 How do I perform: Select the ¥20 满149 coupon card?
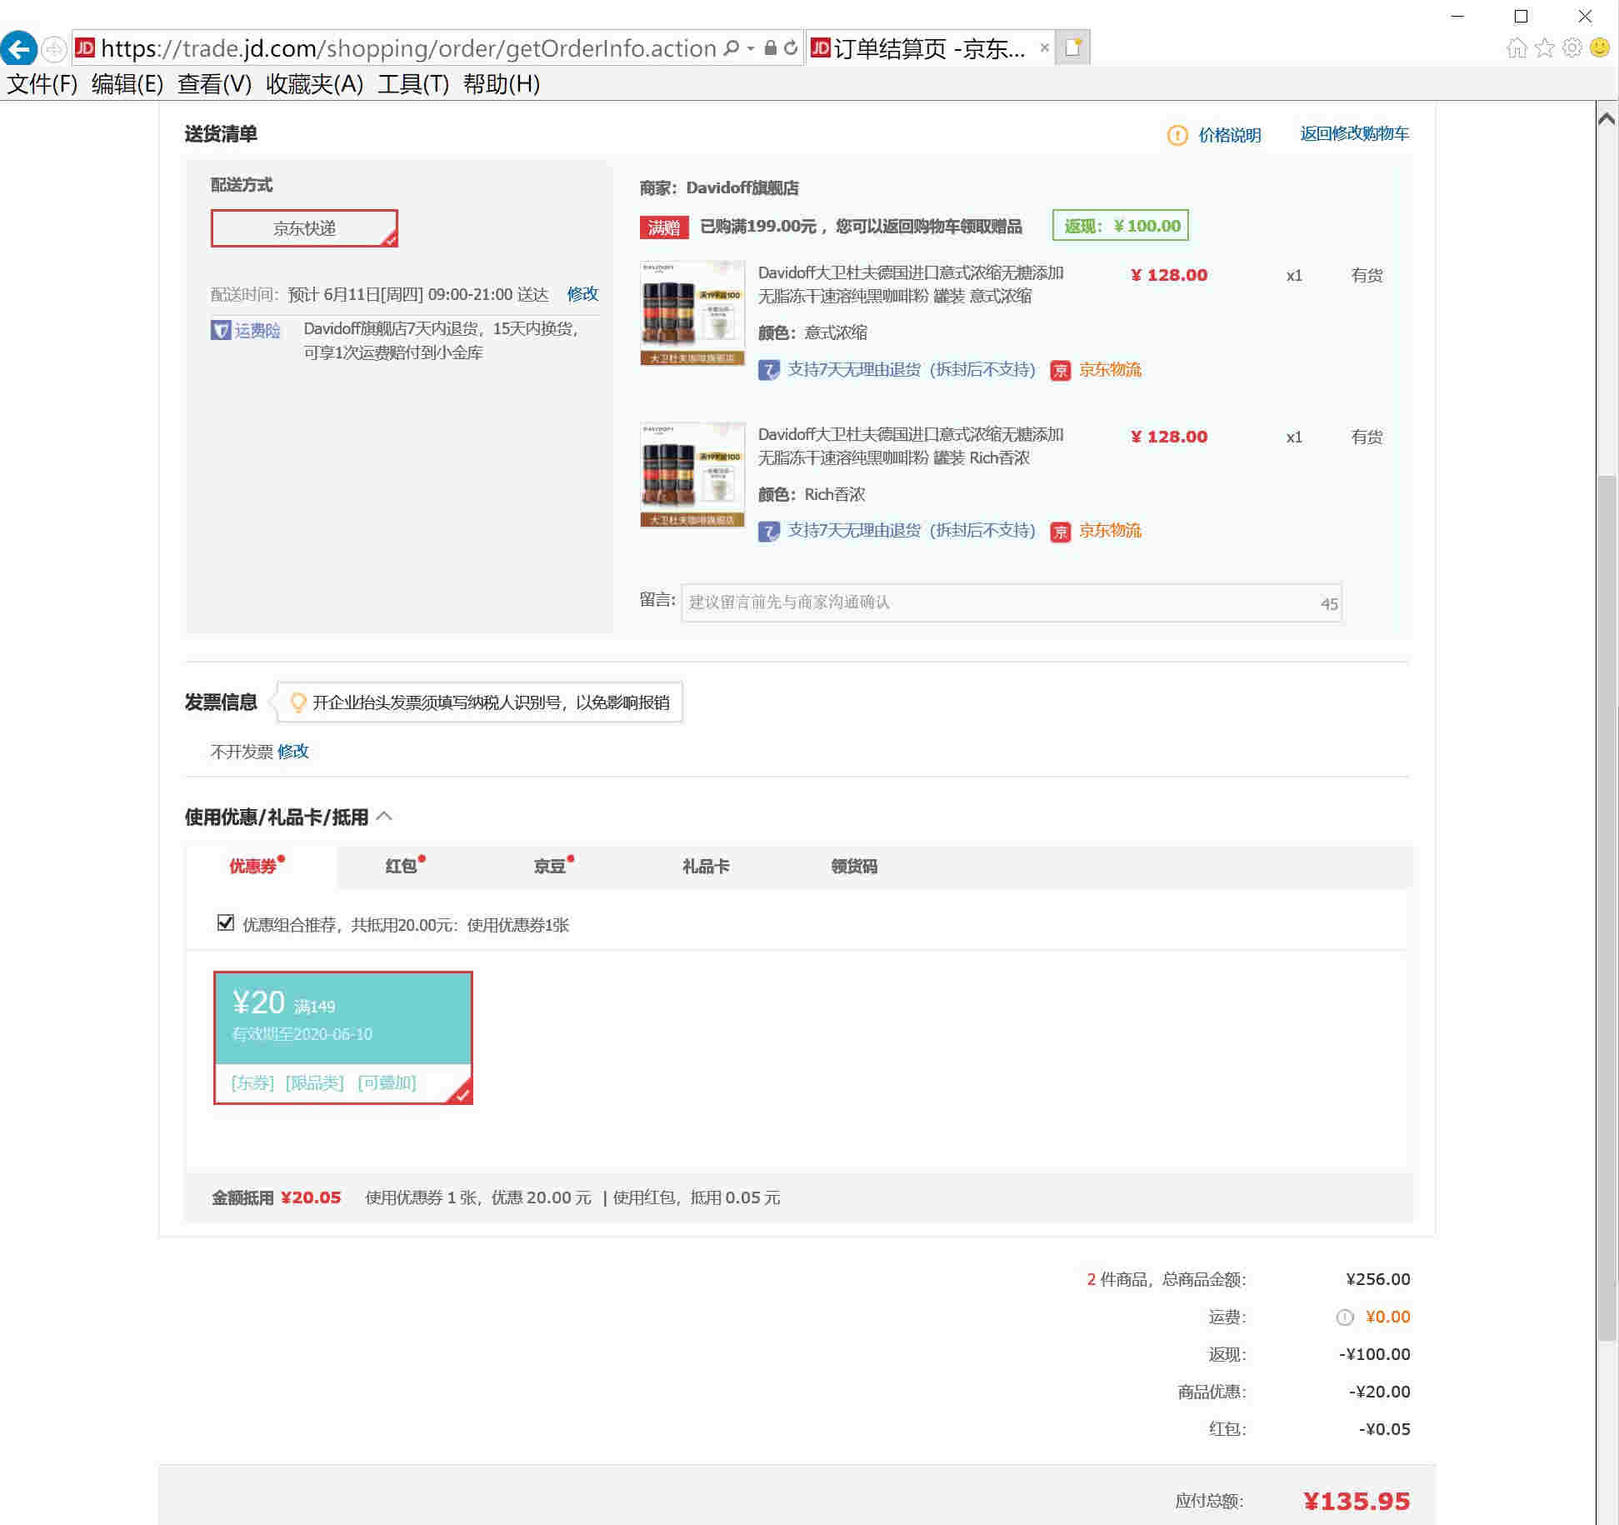(343, 1037)
